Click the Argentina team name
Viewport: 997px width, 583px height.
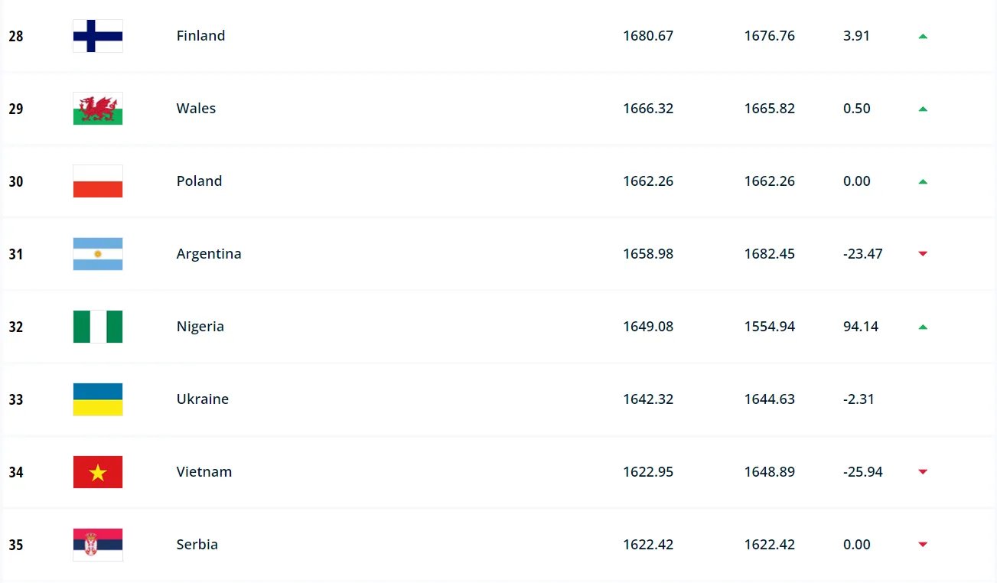click(209, 254)
